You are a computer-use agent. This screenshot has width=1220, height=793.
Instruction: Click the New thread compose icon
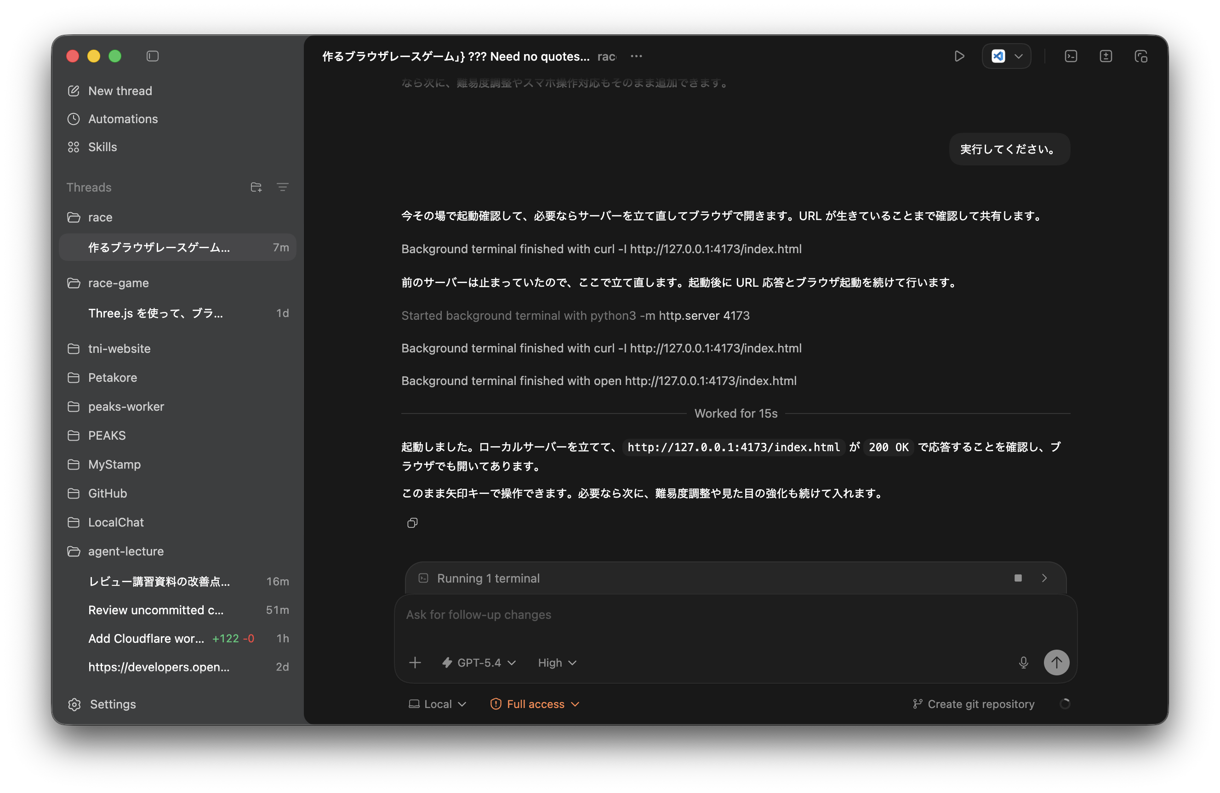[74, 91]
